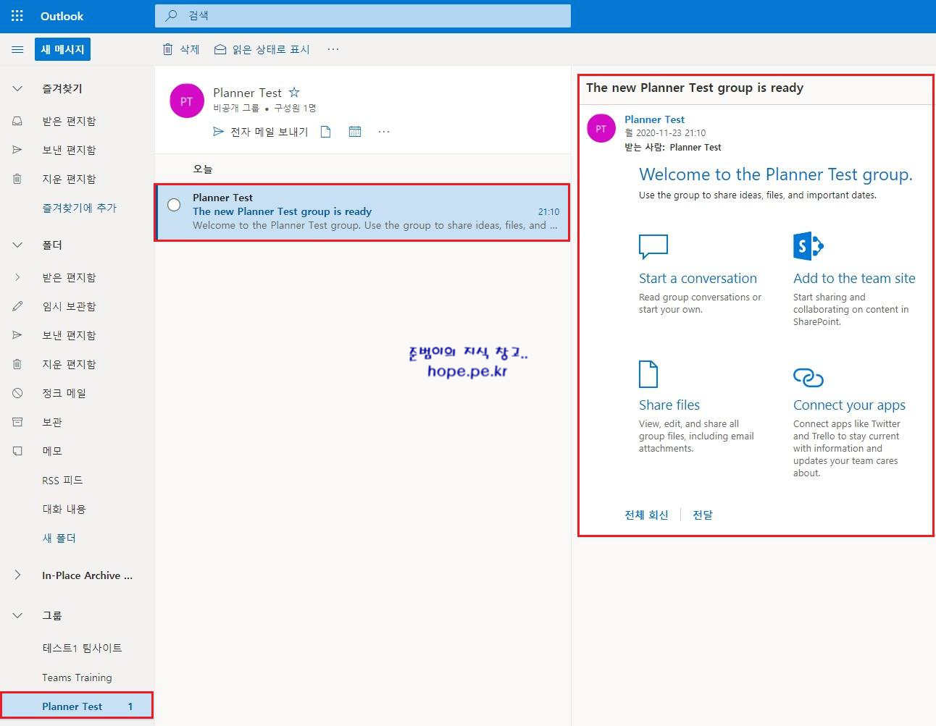Select the Planner Test group
The width and height of the screenshot is (936, 726).
click(x=77, y=706)
